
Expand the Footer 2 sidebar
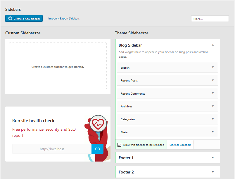point(213,172)
